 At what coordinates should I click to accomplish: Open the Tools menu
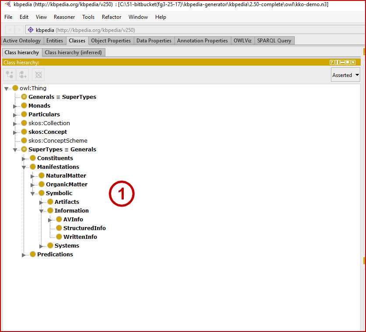click(88, 17)
